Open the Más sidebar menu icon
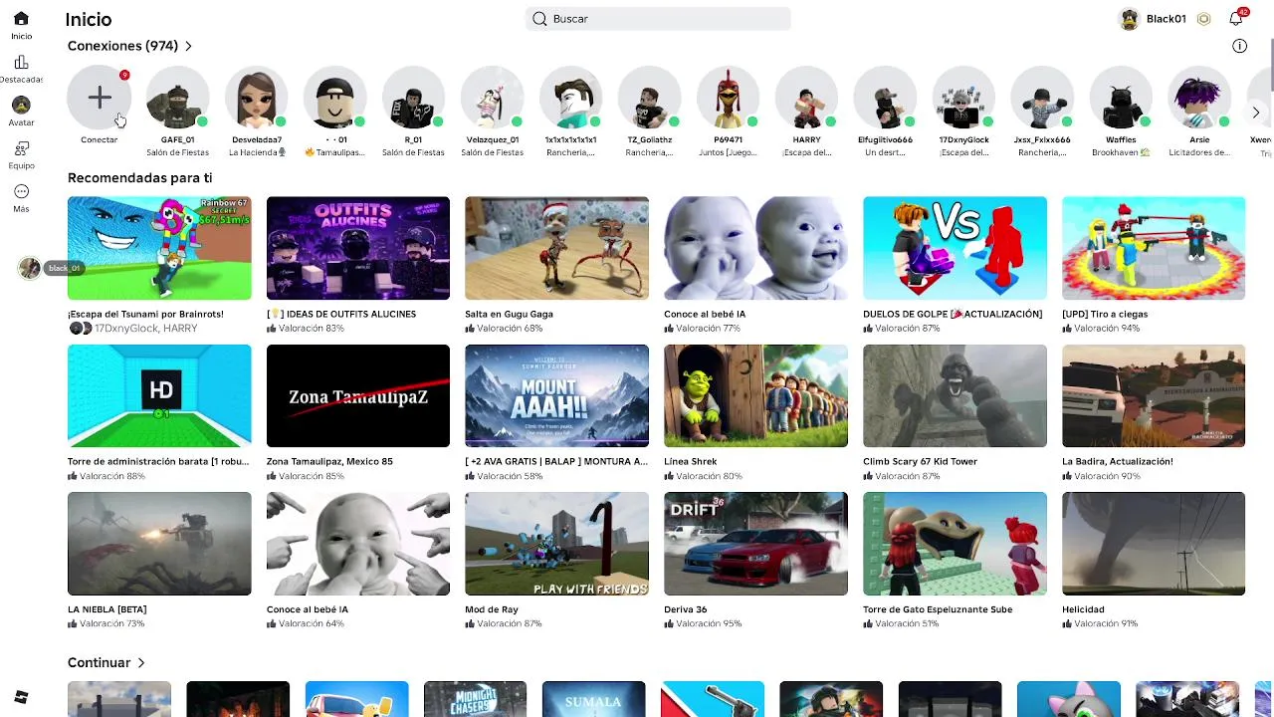 tap(21, 191)
